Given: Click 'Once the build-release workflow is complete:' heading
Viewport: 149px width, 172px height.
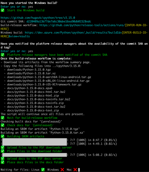Looking at the screenshot, I should [x=36, y=58].
